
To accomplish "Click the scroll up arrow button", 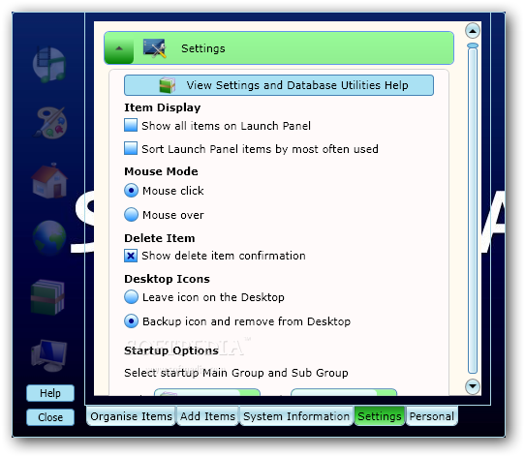I will (x=473, y=31).
